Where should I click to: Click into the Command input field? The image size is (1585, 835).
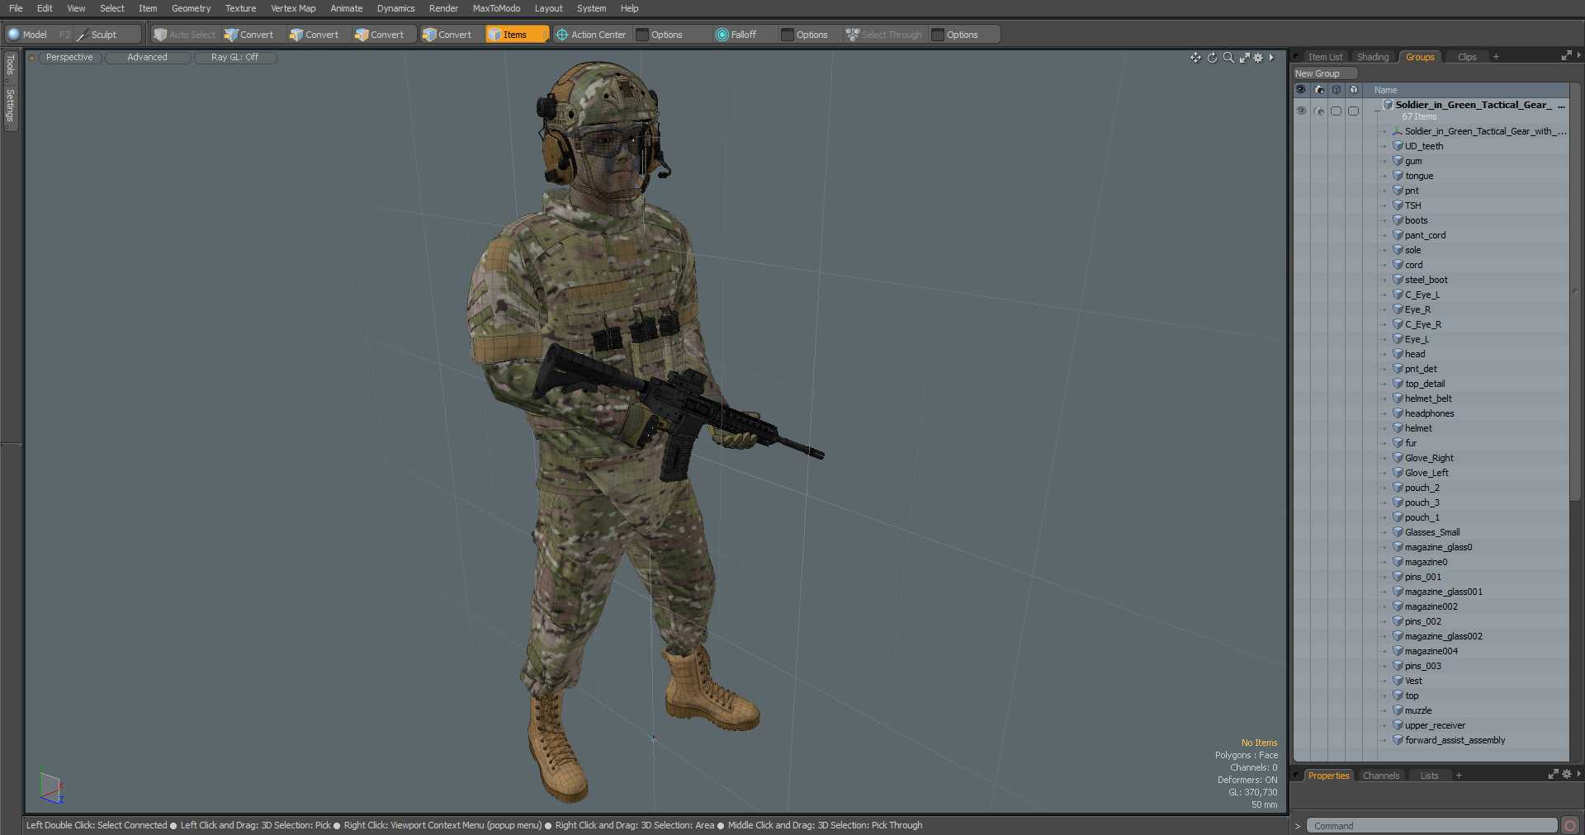pos(1431,826)
